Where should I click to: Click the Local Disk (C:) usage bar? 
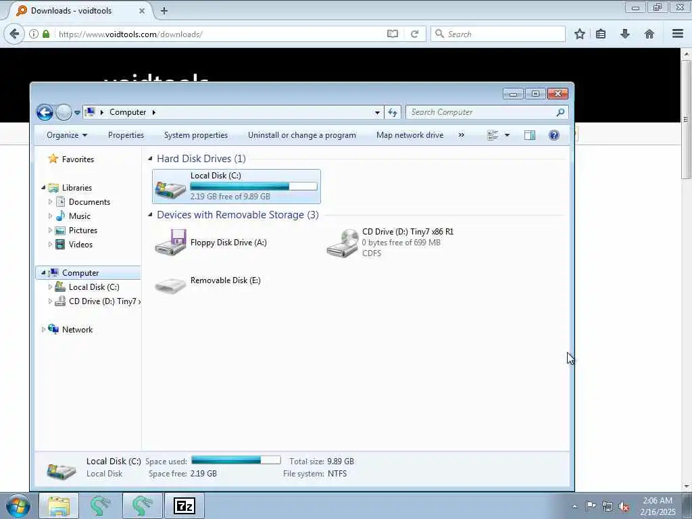point(254,187)
